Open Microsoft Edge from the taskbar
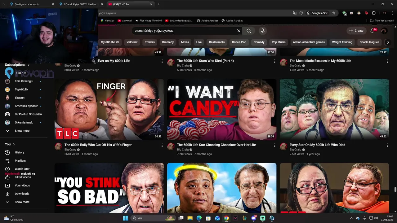 coord(199,218)
